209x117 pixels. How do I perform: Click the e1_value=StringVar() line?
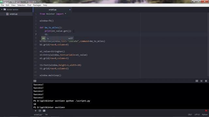(x=52, y=51)
